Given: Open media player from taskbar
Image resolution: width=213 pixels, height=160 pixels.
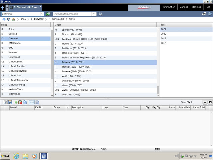Looking at the screenshot, I should [x=34, y=156].
